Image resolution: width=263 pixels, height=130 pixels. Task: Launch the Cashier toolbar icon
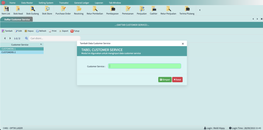click(x=154, y=10)
